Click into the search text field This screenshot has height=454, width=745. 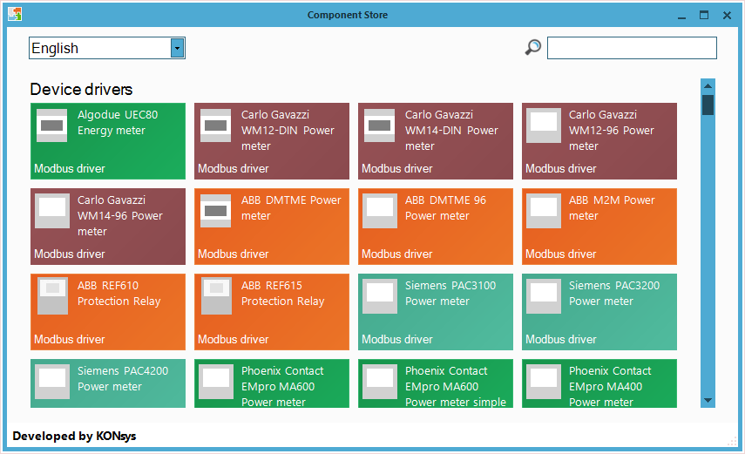coord(632,48)
